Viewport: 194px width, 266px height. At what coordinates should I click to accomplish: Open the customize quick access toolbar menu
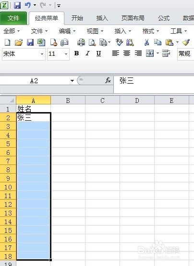click(59, 6)
